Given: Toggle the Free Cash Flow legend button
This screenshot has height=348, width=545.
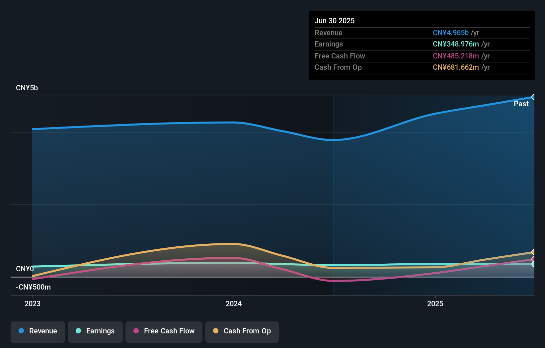Looking at the screenshot, I should pyautogui.click(x=164, y=332).
